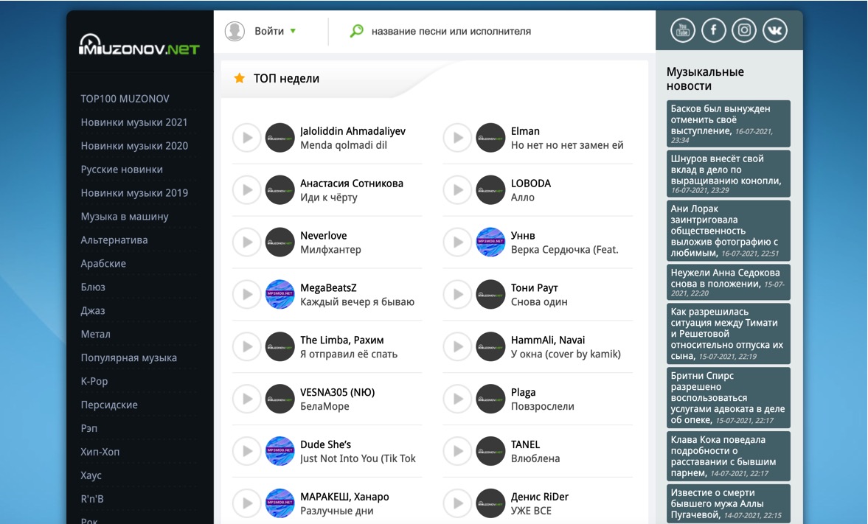Open Хаус genre
Viewport: 868px width, 524px height.
coord(91,475)
